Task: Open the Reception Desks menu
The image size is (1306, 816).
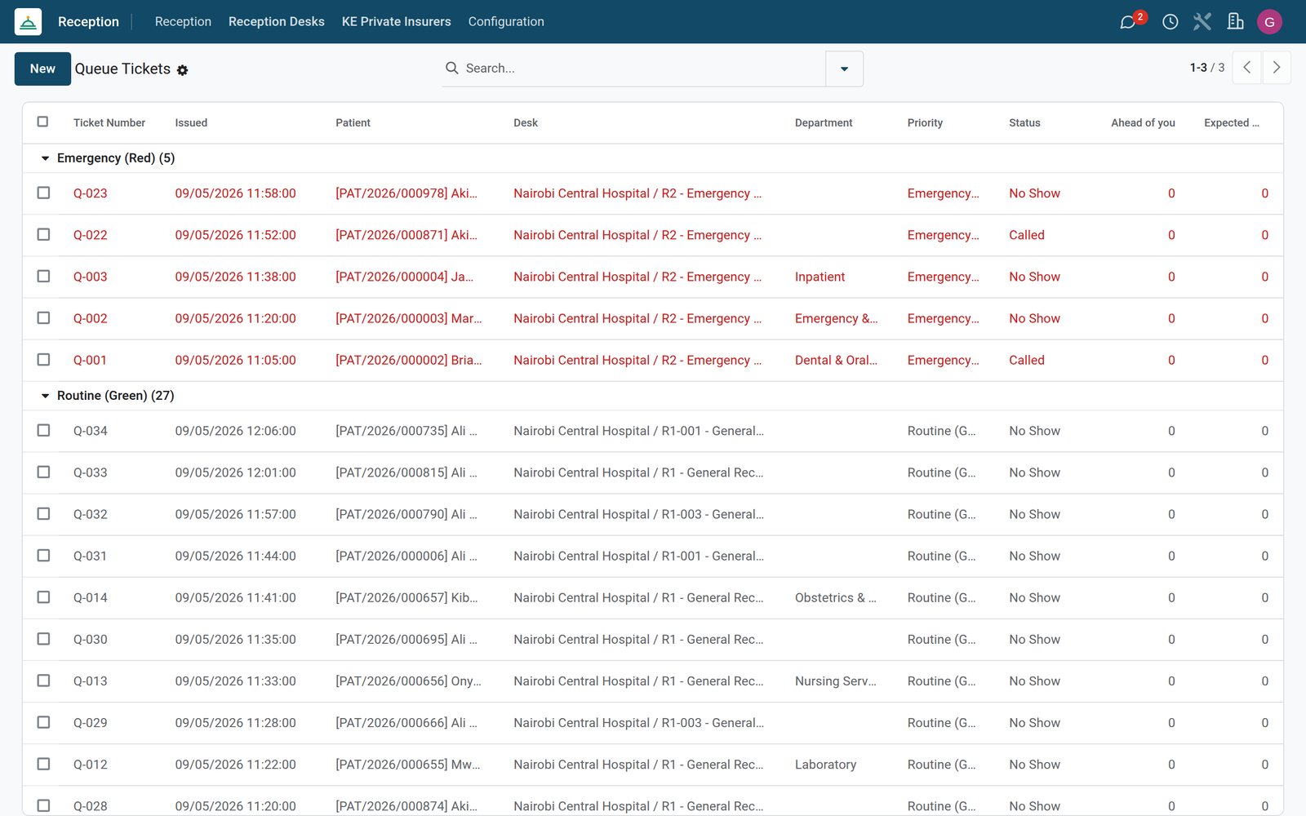Action: (277, 22)
